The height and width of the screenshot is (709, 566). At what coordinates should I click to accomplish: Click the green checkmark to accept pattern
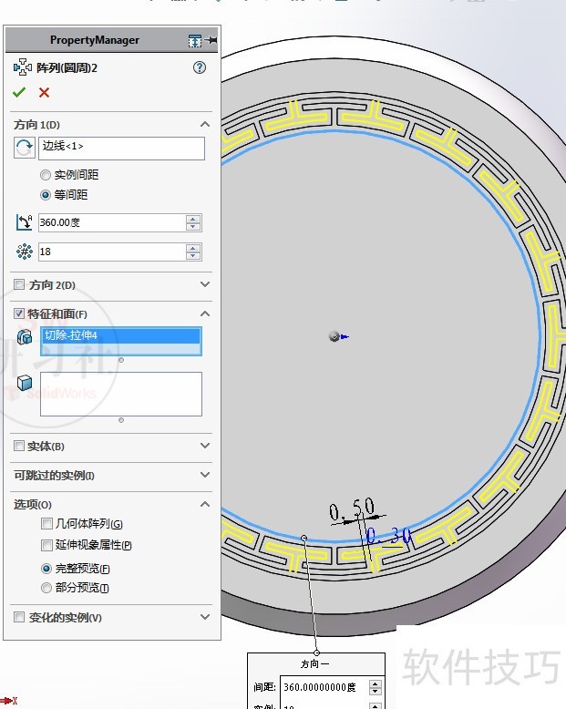19,92
